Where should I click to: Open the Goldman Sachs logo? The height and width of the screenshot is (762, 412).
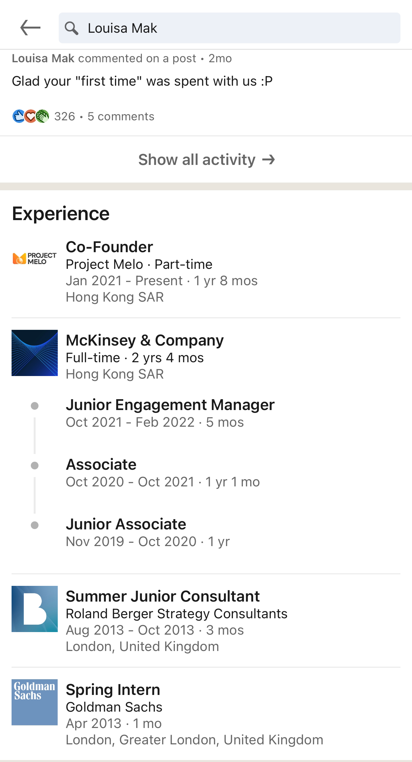coord(35,702)
